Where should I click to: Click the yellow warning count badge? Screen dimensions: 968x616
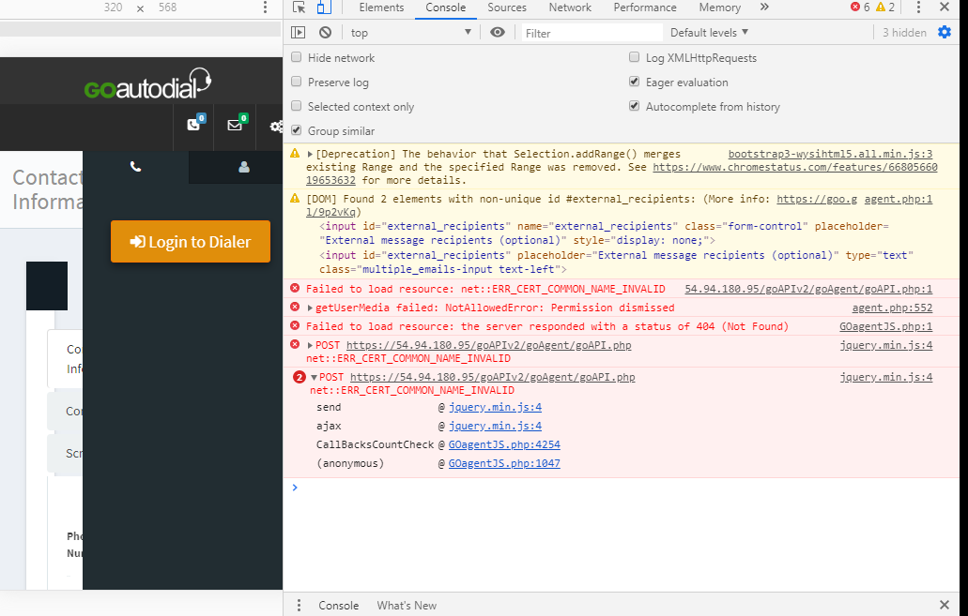(885, 7)
